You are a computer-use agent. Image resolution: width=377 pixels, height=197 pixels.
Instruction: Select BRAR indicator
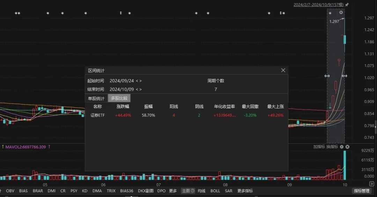pyautogui.click(x=38, y=191)
